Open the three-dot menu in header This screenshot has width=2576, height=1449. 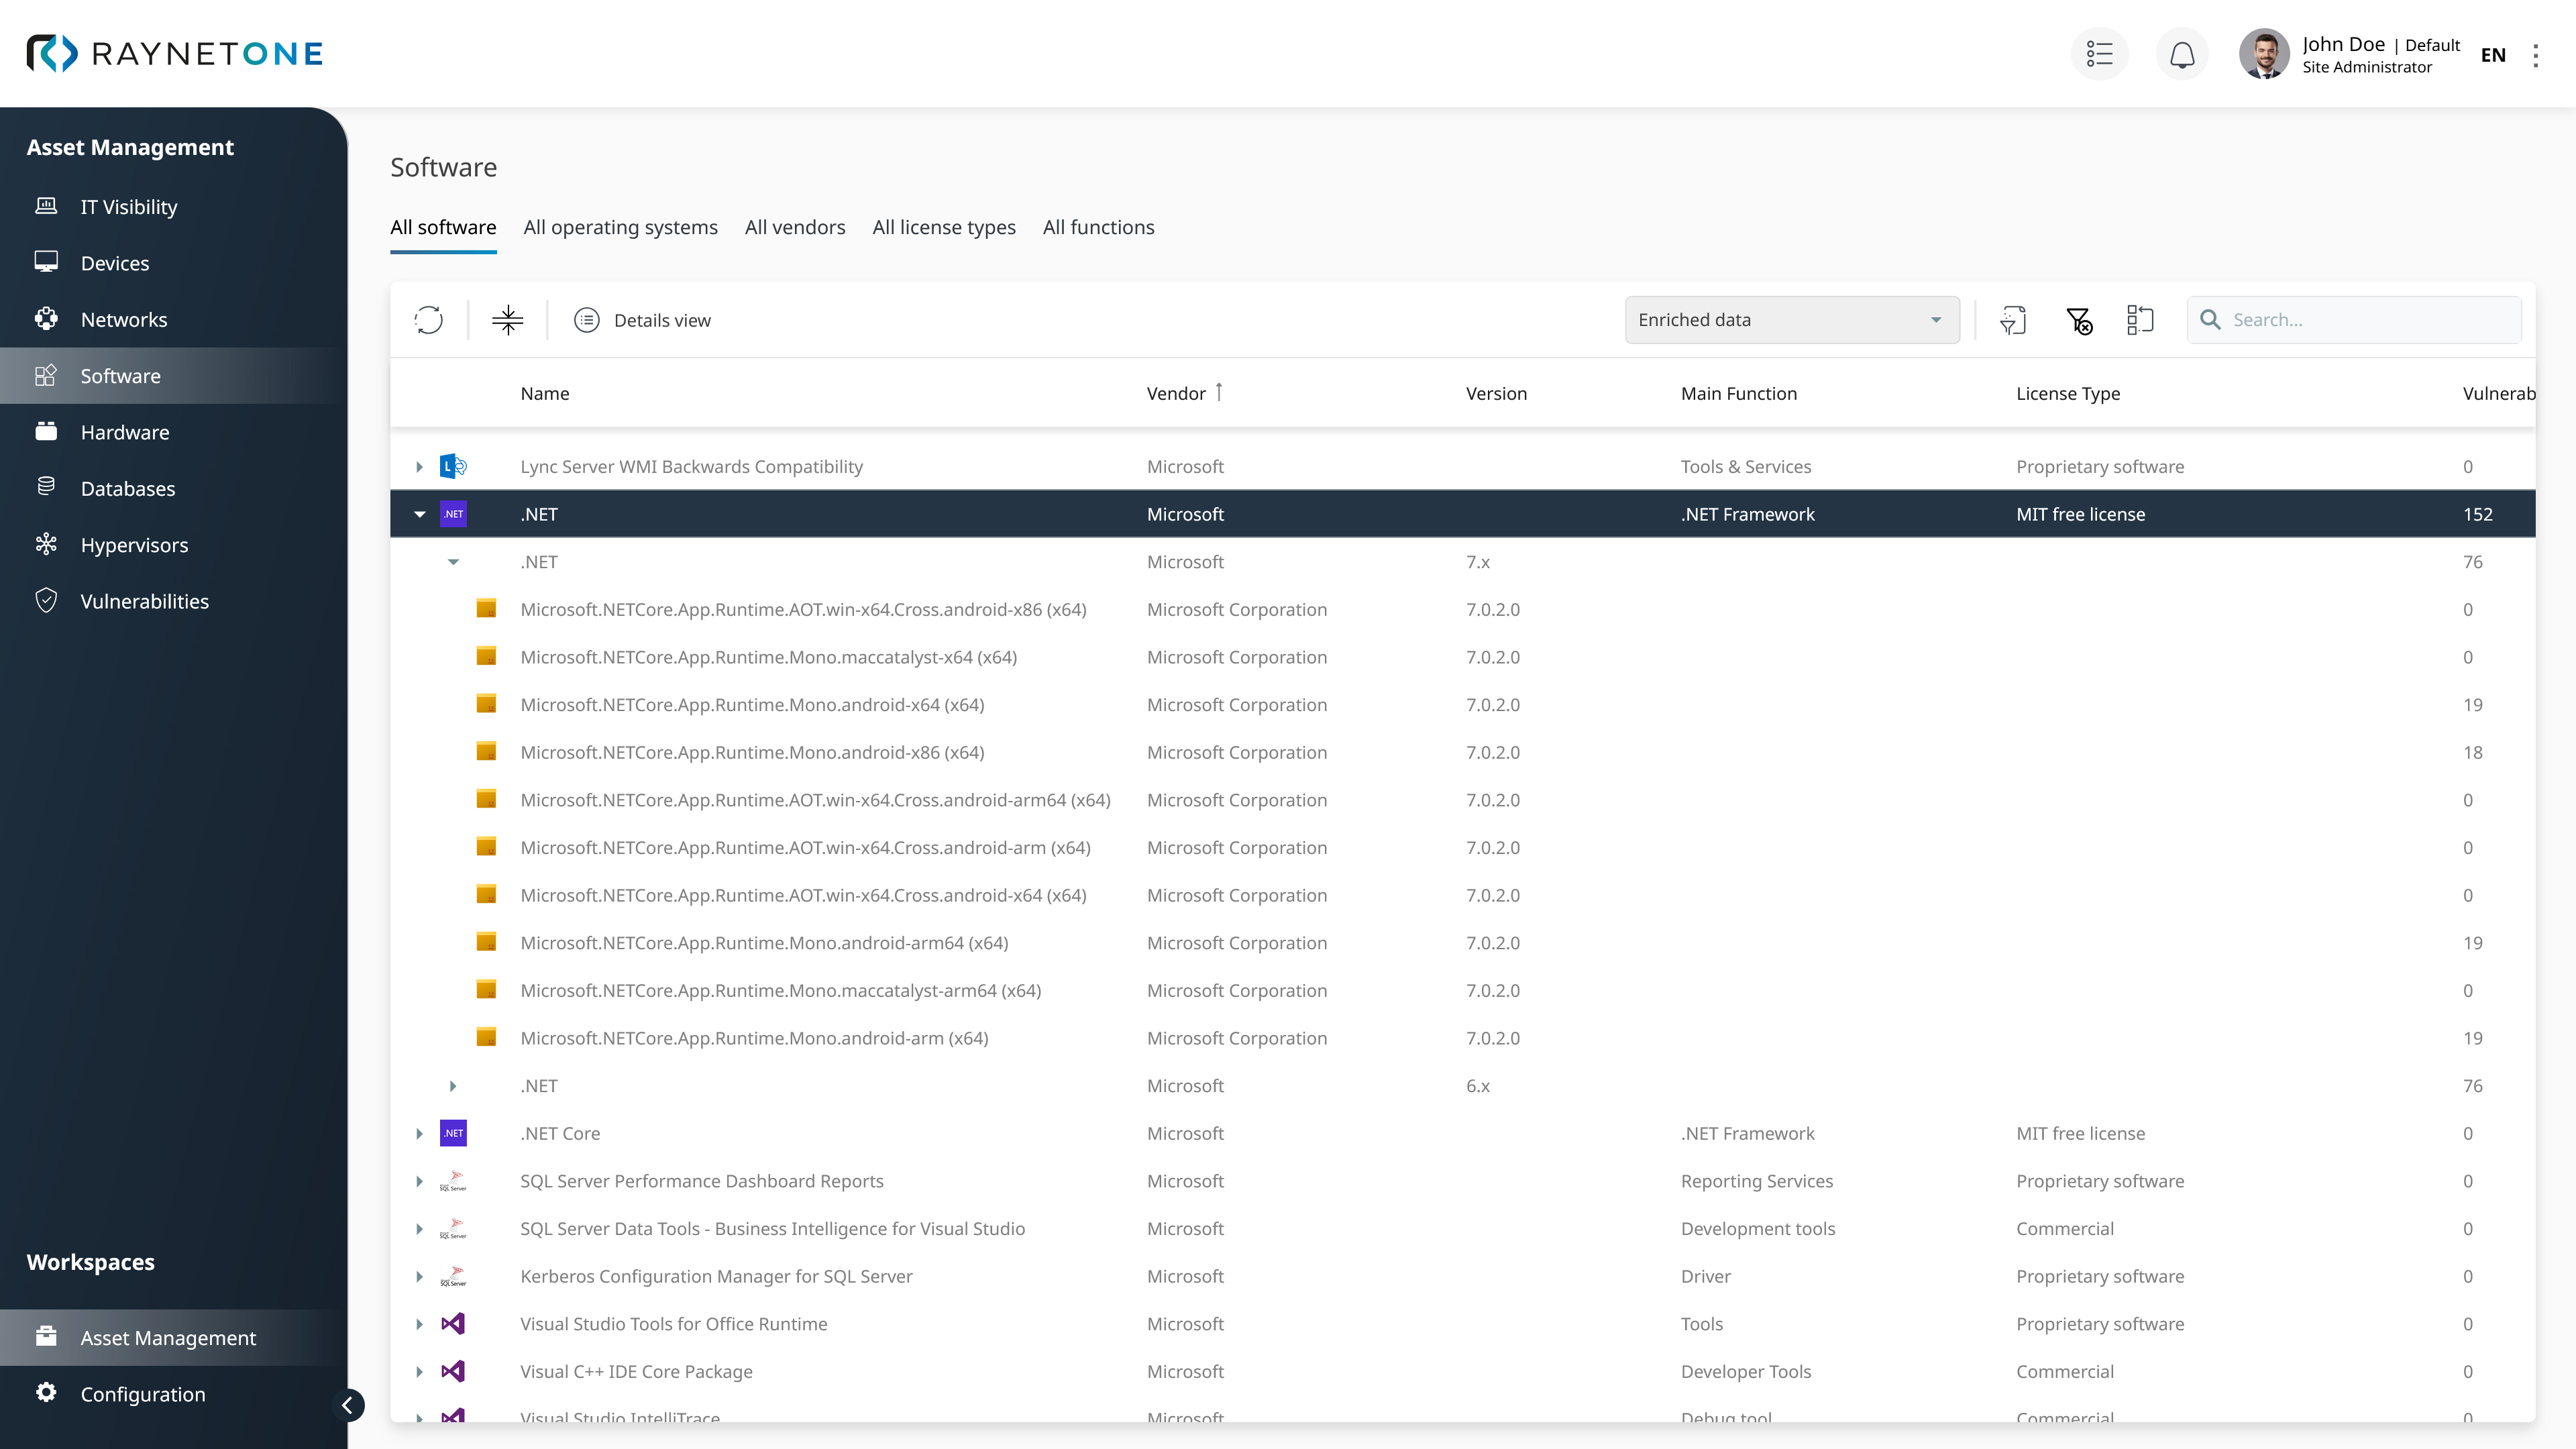2535,55
